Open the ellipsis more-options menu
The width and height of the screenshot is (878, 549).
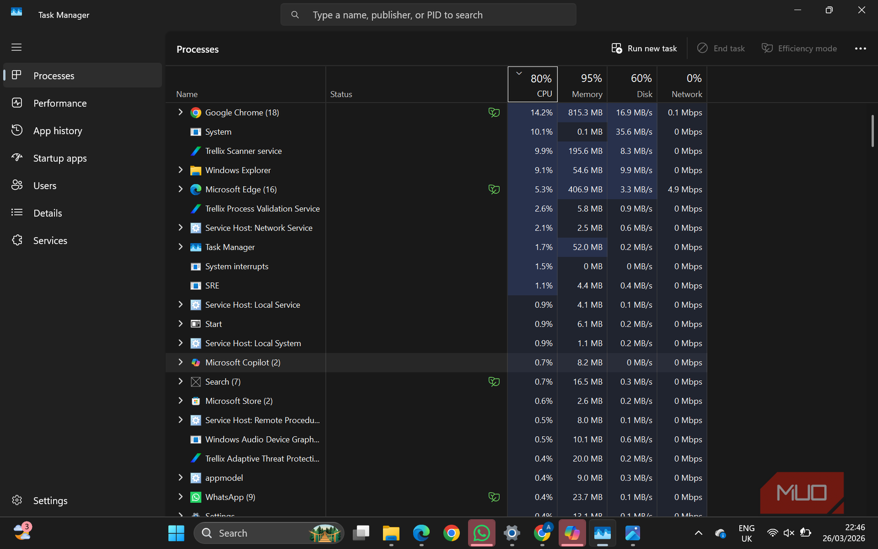pyautogui.click(x=860, y=48)
